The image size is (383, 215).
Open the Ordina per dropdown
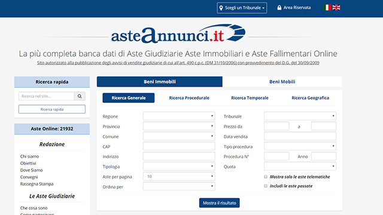(179, 186)
